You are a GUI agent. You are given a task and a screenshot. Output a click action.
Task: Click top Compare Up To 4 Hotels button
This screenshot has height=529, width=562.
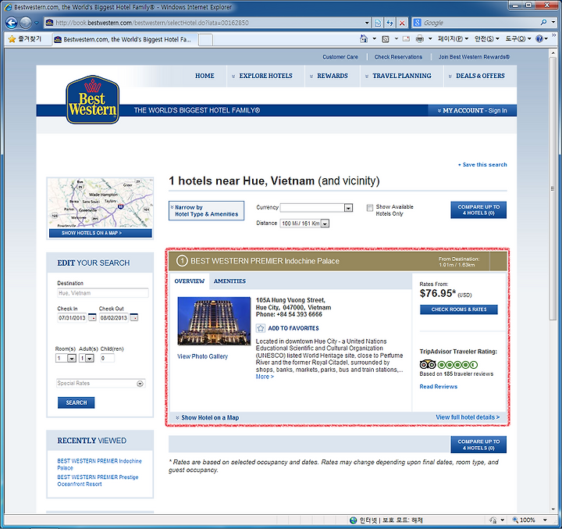(x=478, y=209)
